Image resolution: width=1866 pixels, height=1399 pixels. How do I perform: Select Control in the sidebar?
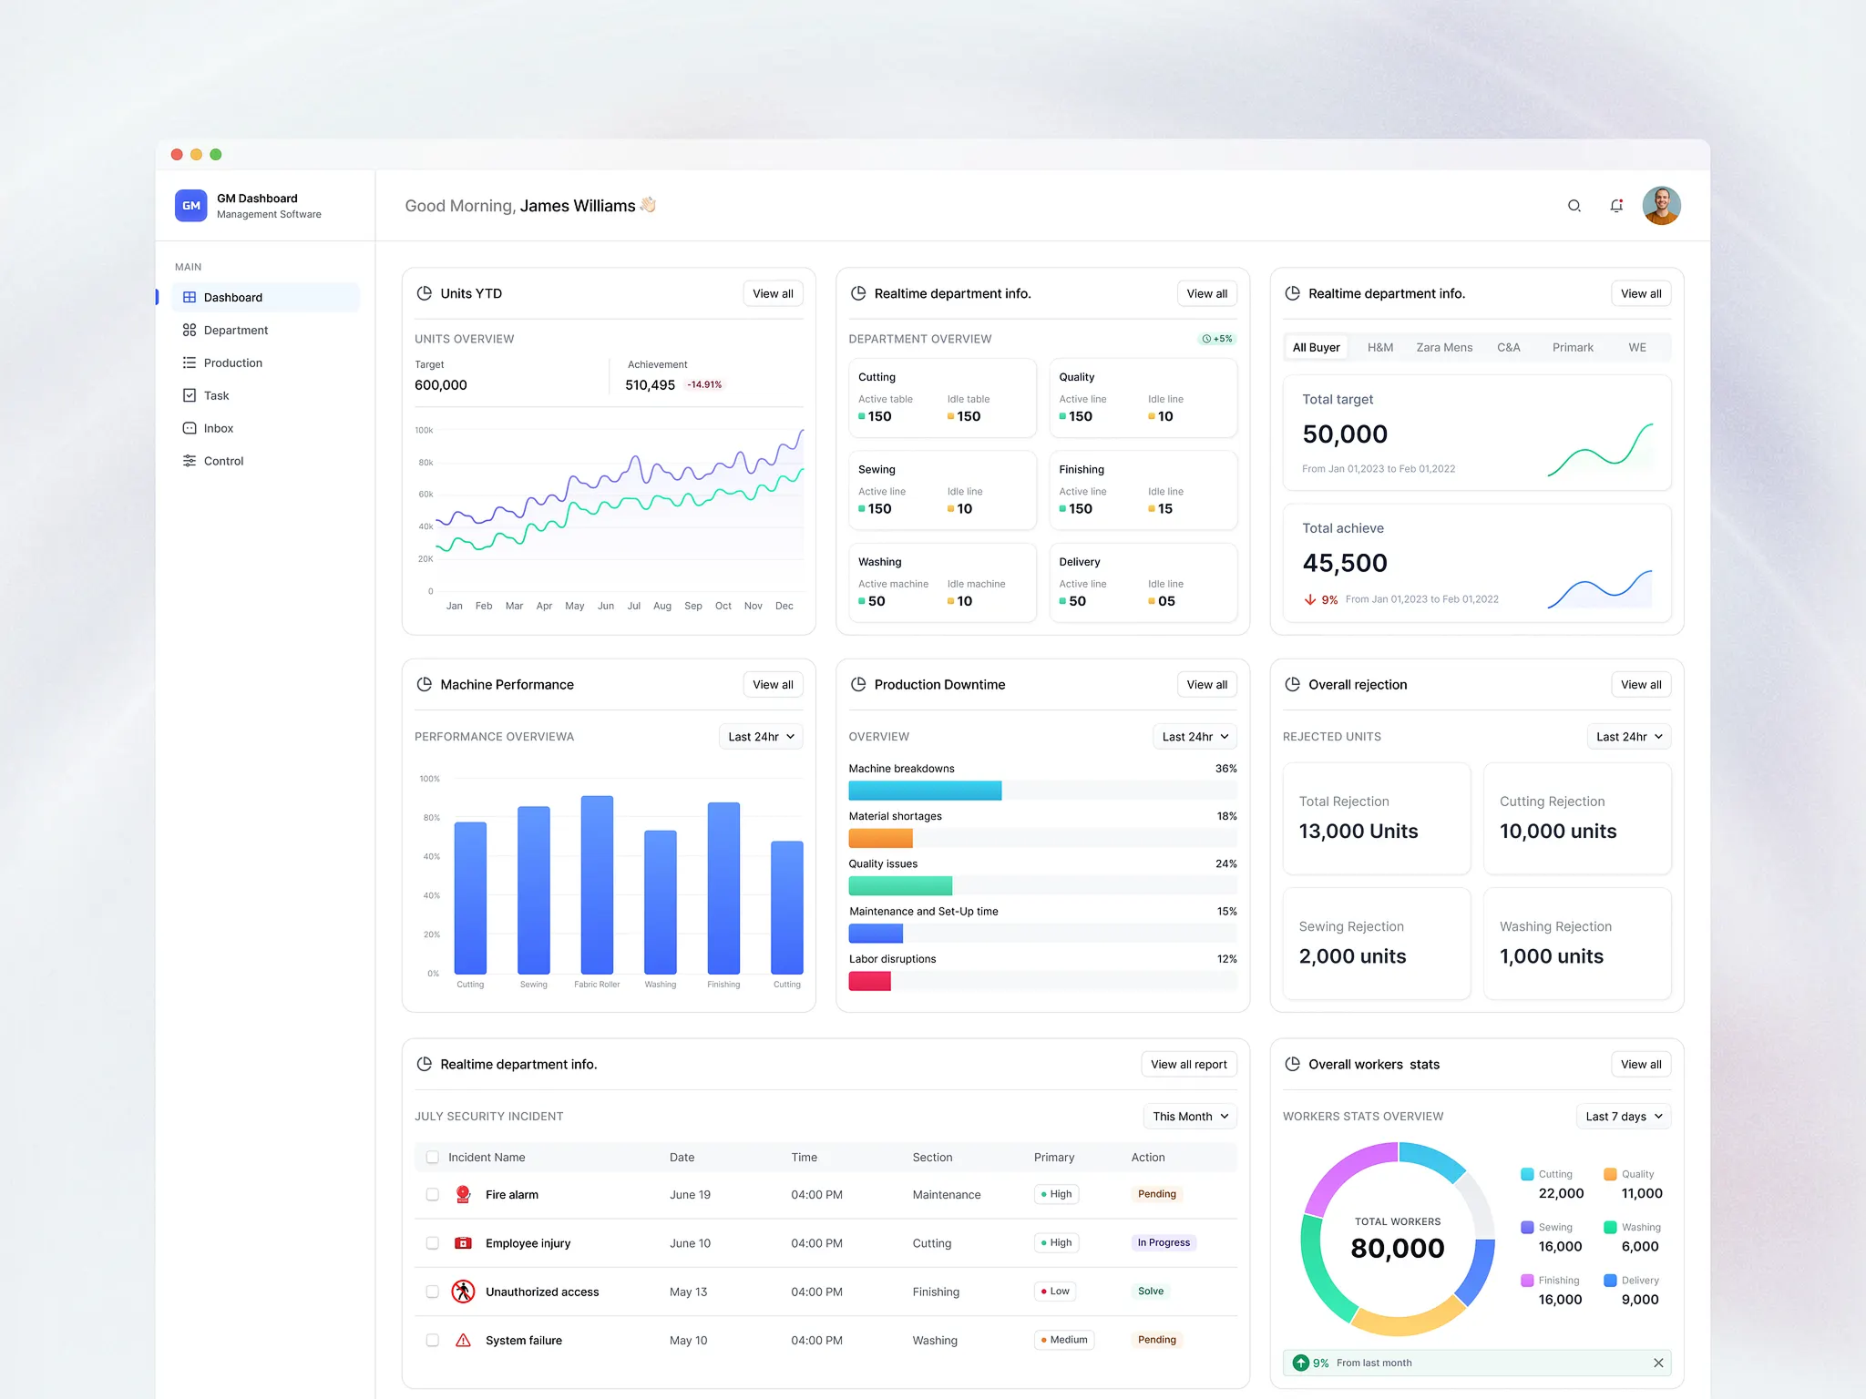tap(222, 461)
